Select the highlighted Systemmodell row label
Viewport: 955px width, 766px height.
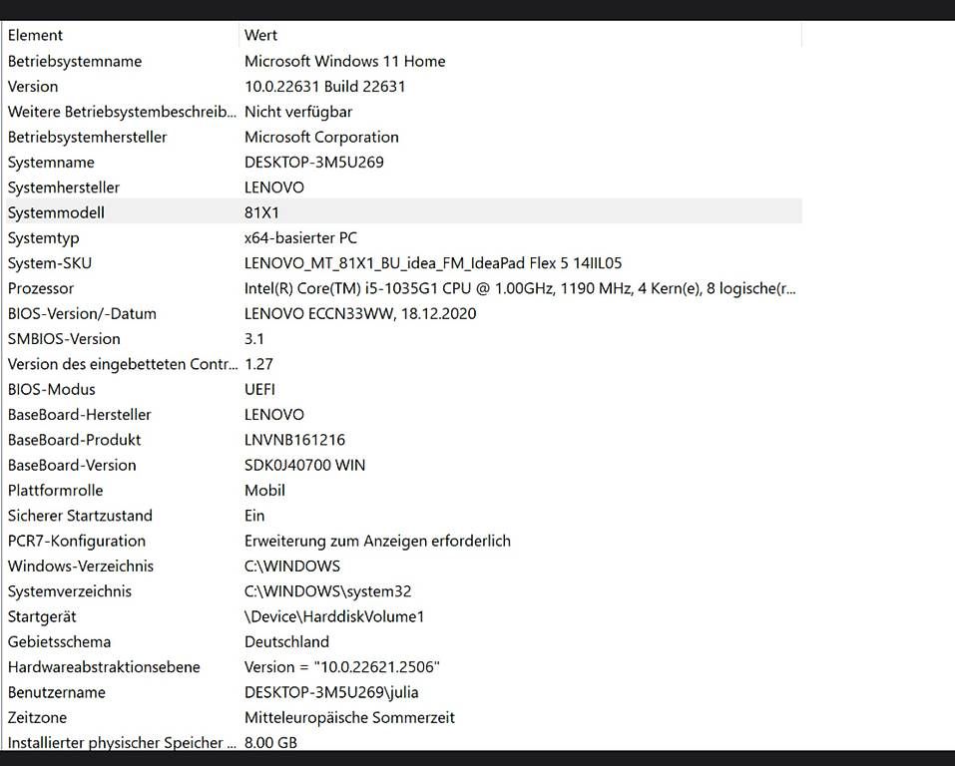(56, 213)
